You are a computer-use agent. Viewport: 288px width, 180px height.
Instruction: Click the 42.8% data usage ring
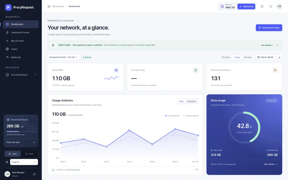point(244,127)
